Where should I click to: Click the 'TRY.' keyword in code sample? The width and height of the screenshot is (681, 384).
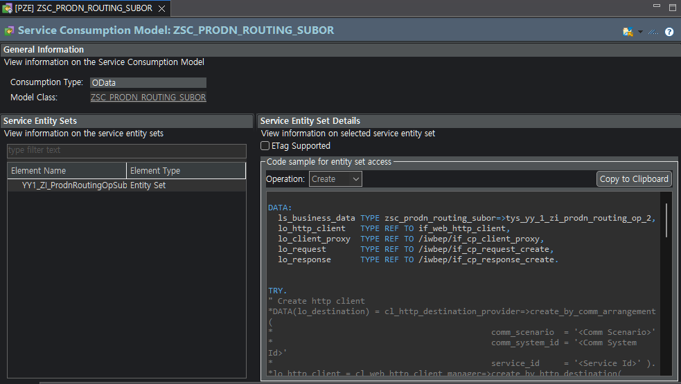click(277, 291)
